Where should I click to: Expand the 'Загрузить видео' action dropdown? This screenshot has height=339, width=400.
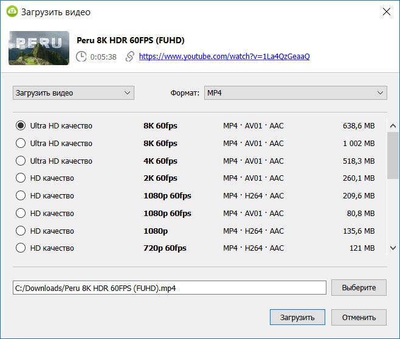74,93
